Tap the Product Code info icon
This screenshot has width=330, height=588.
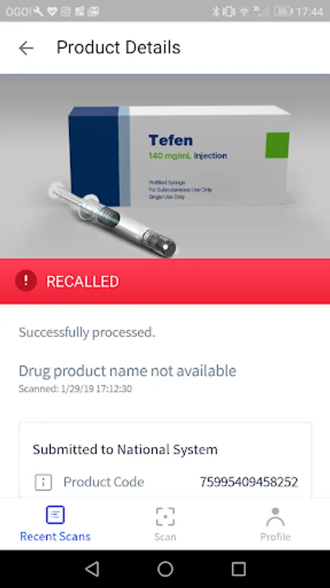point(43,482)
